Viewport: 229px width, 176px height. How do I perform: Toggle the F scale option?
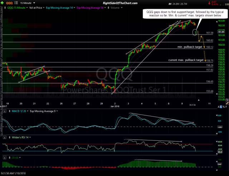coord(226,107)
